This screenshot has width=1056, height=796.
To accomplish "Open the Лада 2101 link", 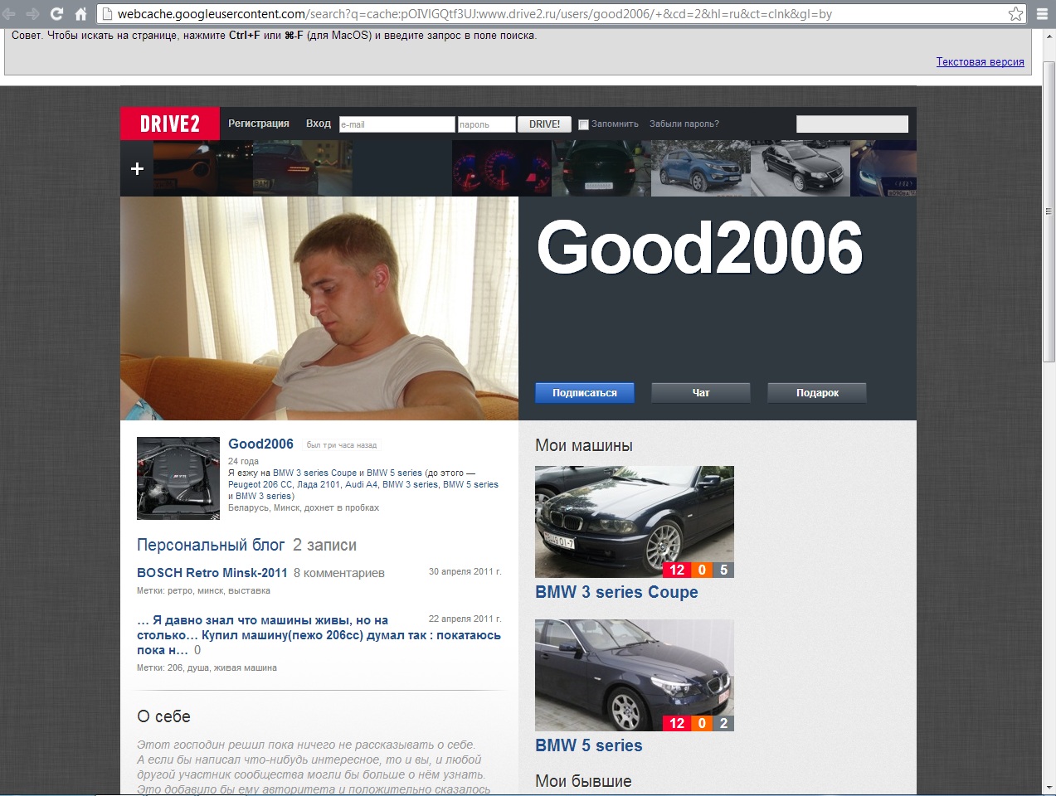I will 319,484.
